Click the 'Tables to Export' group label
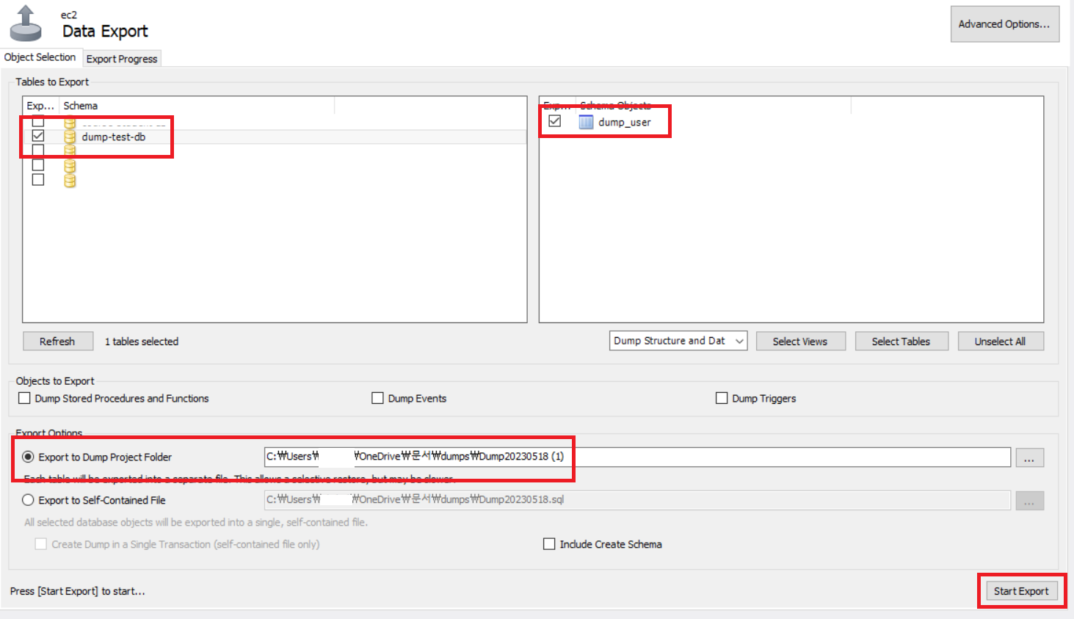 (x=52, y=82)
